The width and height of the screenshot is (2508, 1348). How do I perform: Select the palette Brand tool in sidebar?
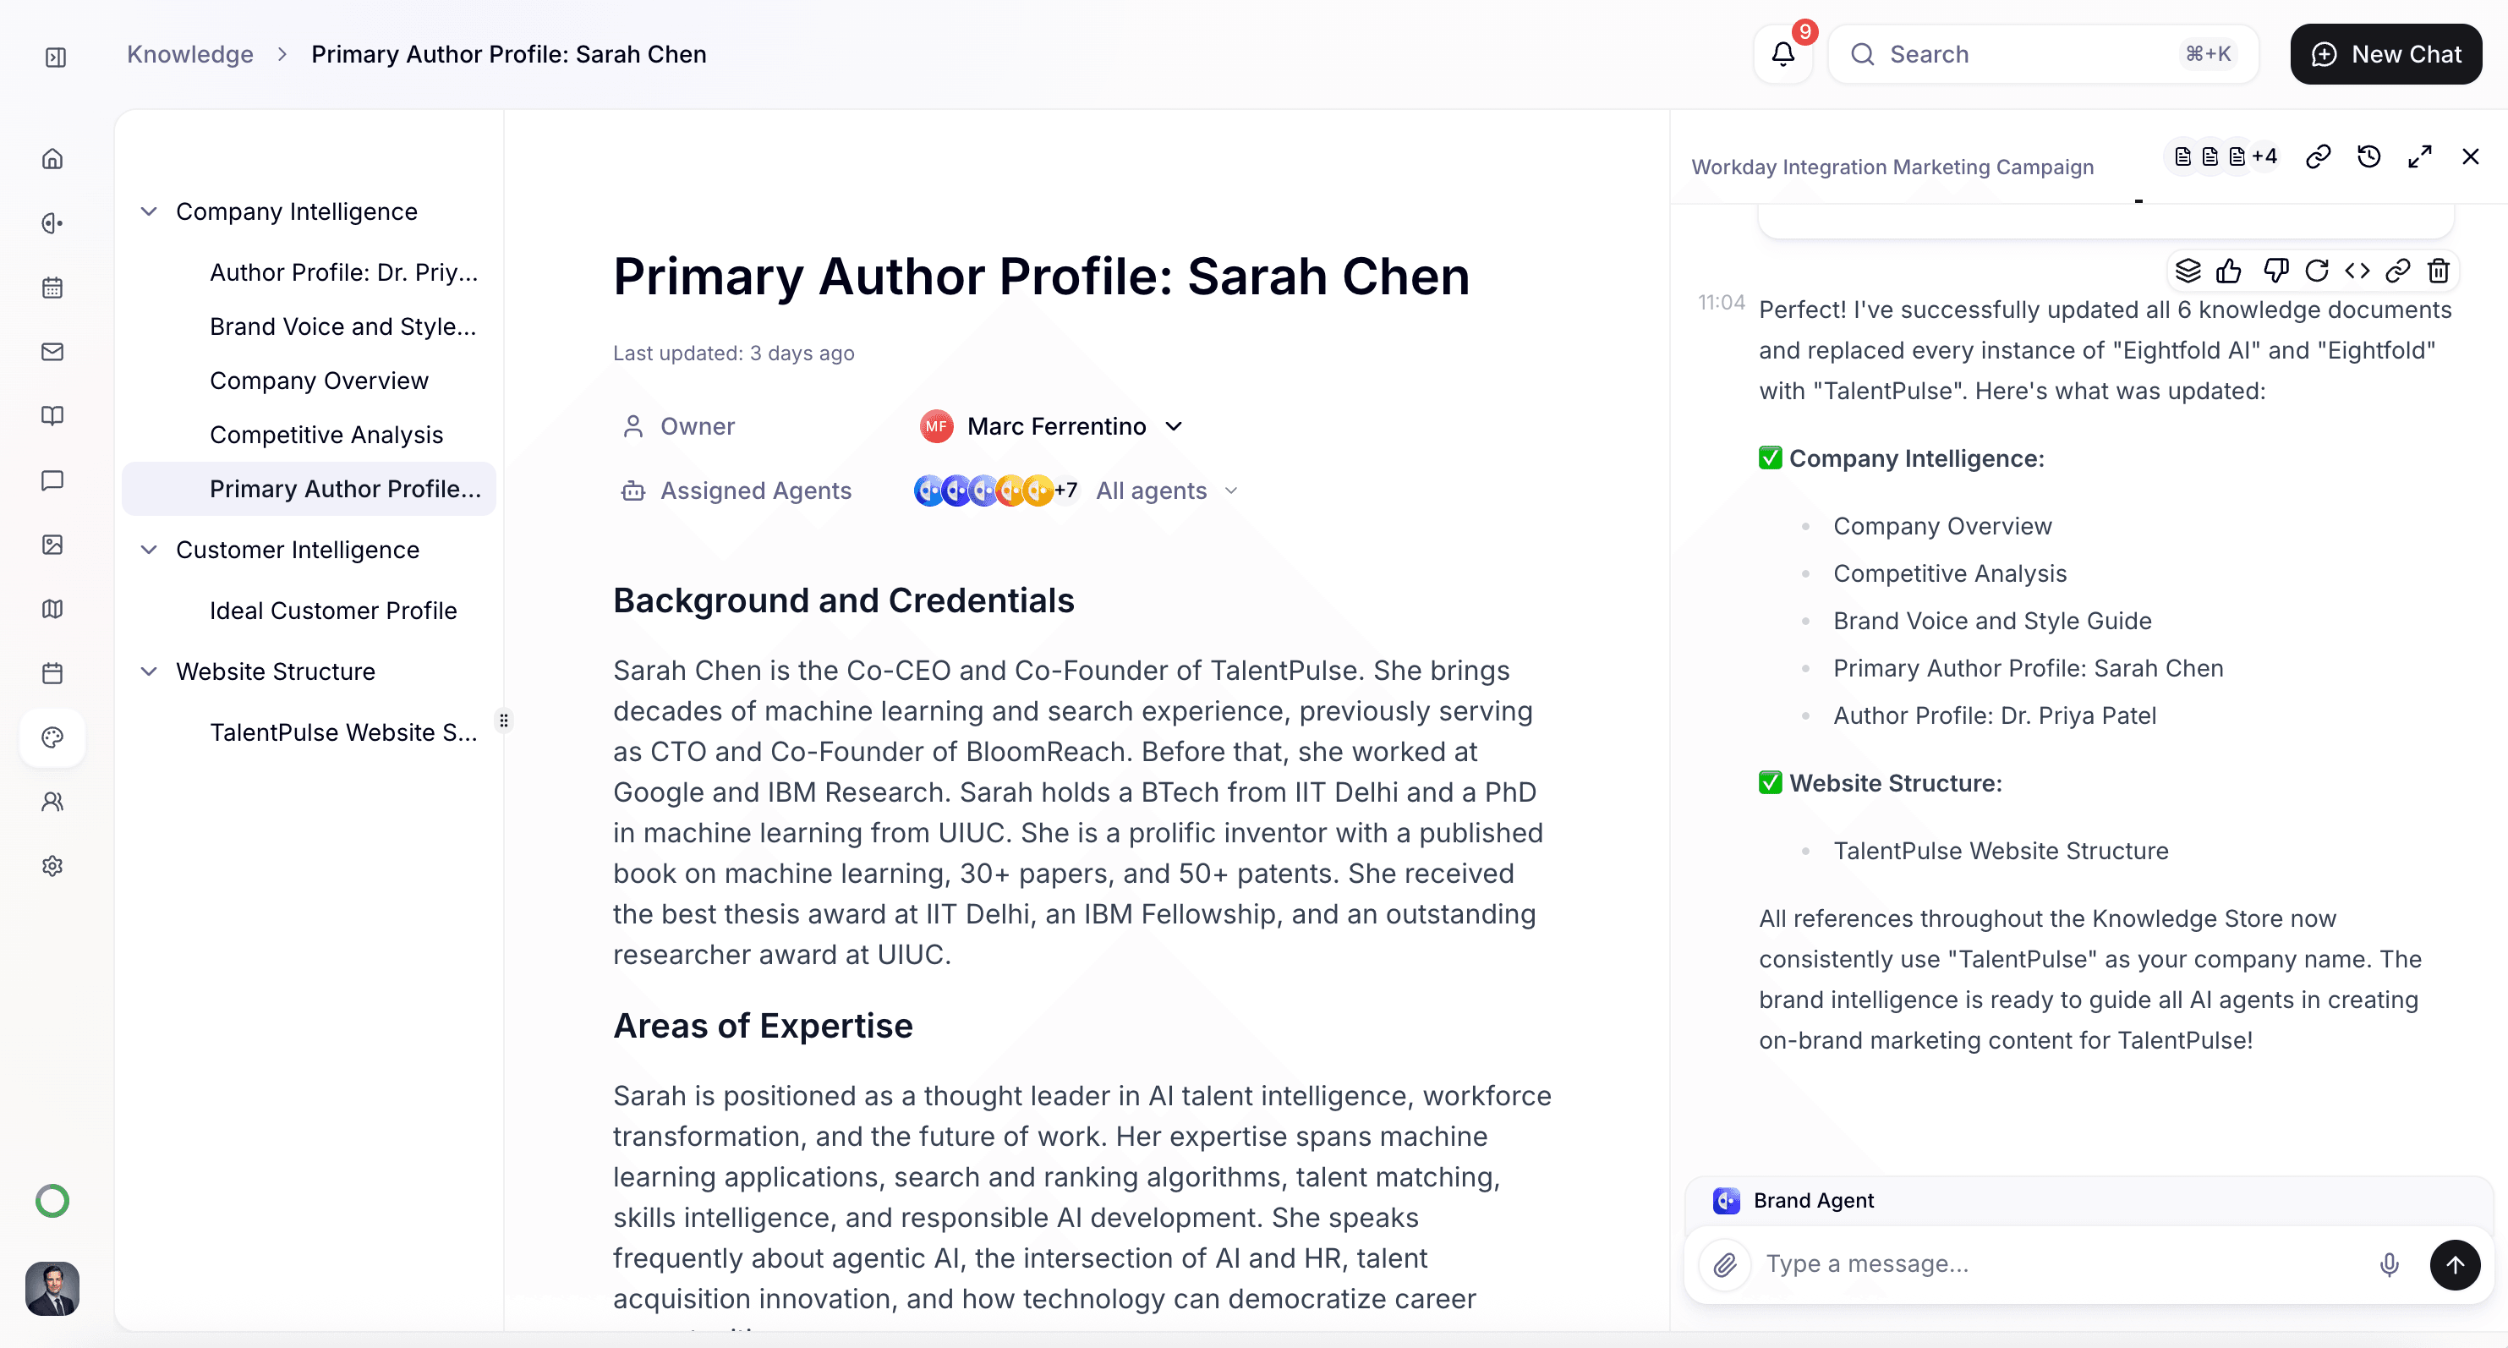(x=52, y=737)
